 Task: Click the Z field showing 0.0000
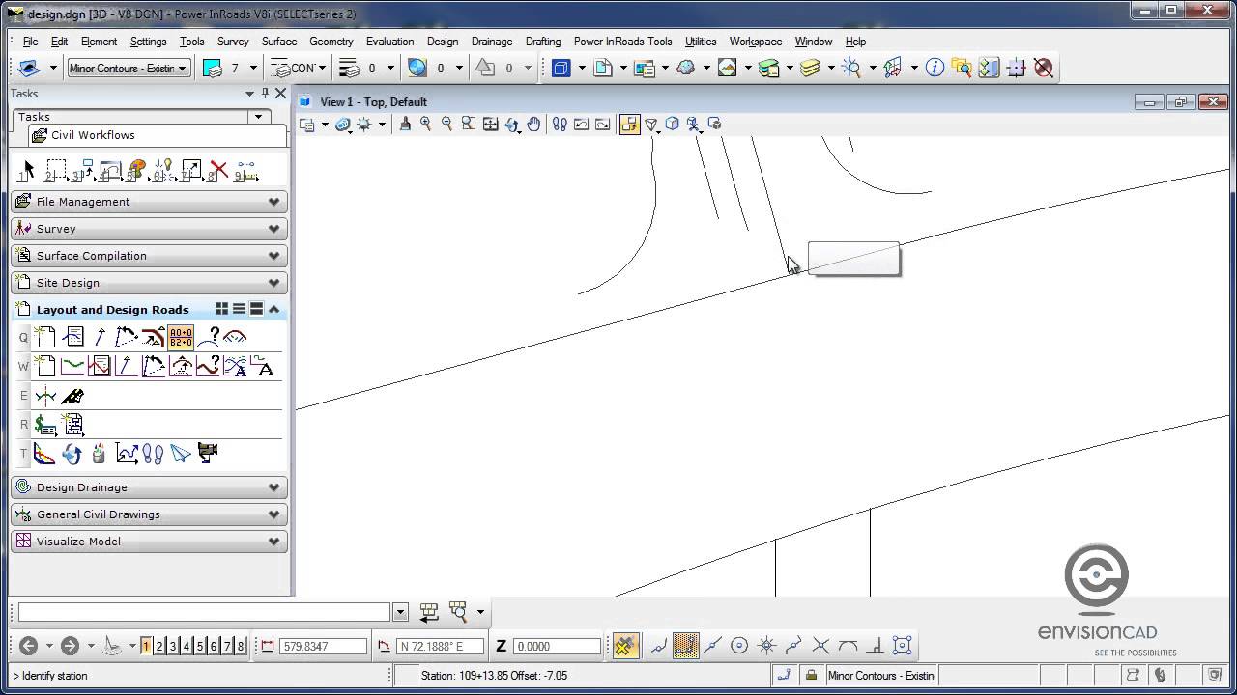pyautogui.click(x=558, y=647)
